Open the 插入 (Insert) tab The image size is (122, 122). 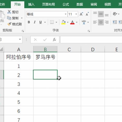31,4
